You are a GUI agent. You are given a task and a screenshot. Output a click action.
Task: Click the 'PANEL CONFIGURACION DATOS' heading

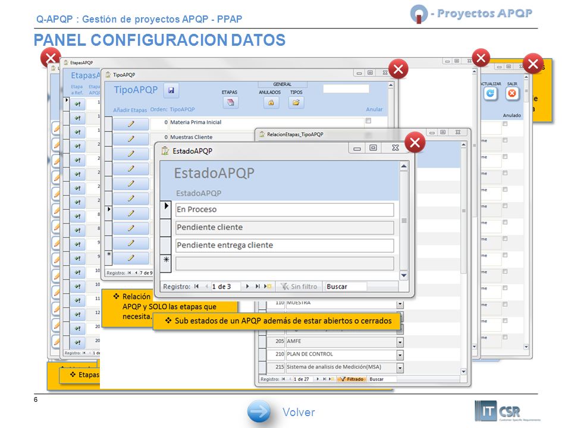[159, 40]
